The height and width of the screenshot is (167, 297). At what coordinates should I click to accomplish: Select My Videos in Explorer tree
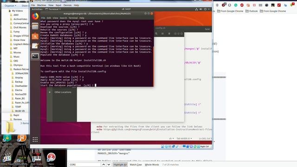(x=17, y=11)
